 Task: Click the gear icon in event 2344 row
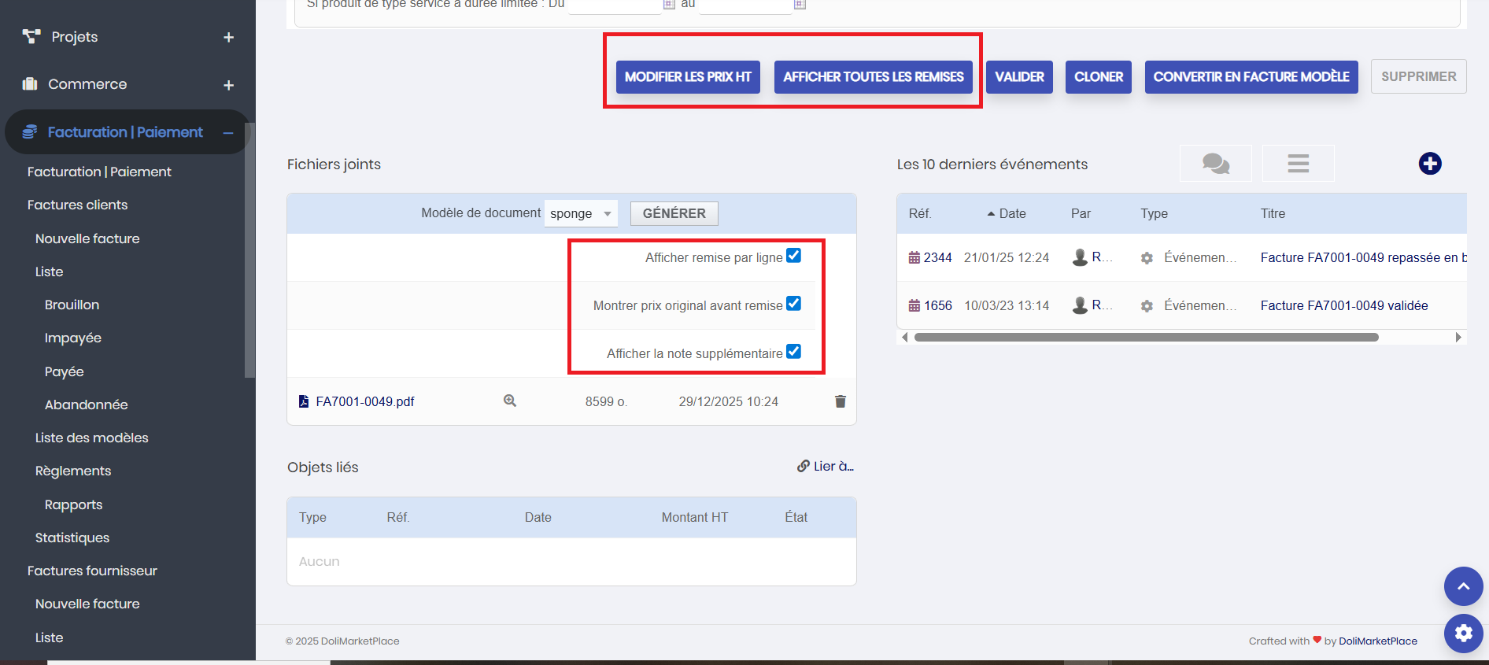[x=1147, y=258]
